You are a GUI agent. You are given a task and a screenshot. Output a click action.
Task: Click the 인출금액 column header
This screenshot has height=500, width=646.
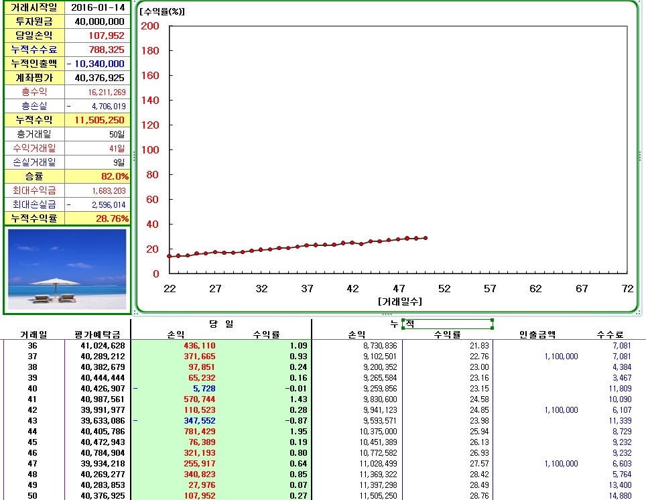(538, 333)
